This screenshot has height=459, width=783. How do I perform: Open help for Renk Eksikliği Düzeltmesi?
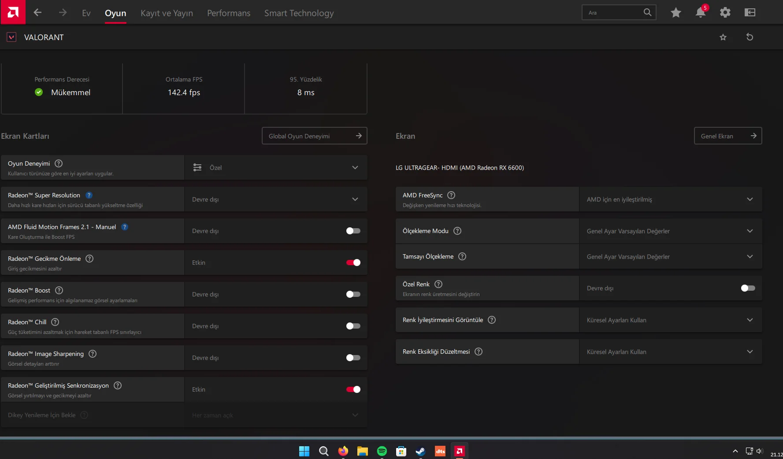click(479, 352)
